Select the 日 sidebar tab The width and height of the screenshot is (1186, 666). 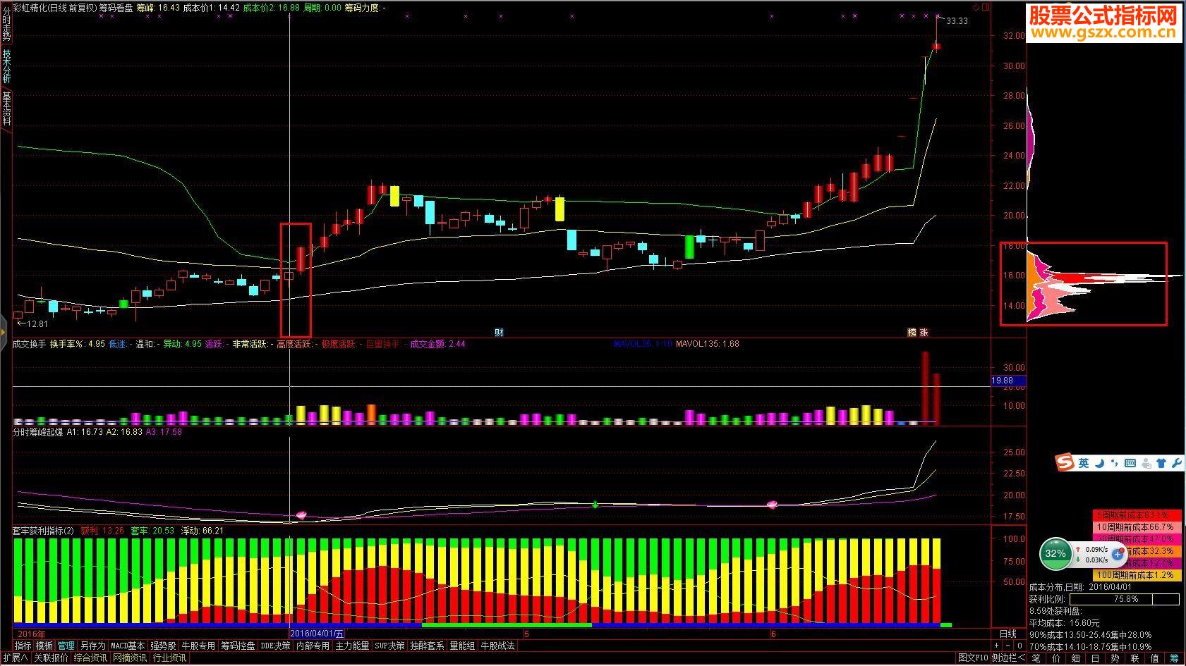(1095, 659)
